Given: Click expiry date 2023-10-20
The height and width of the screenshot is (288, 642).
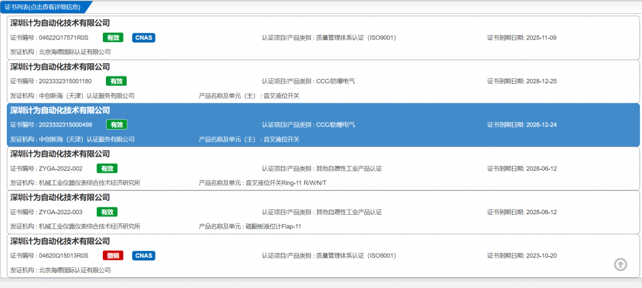Looking at the screenshot, I should [540, 255].
